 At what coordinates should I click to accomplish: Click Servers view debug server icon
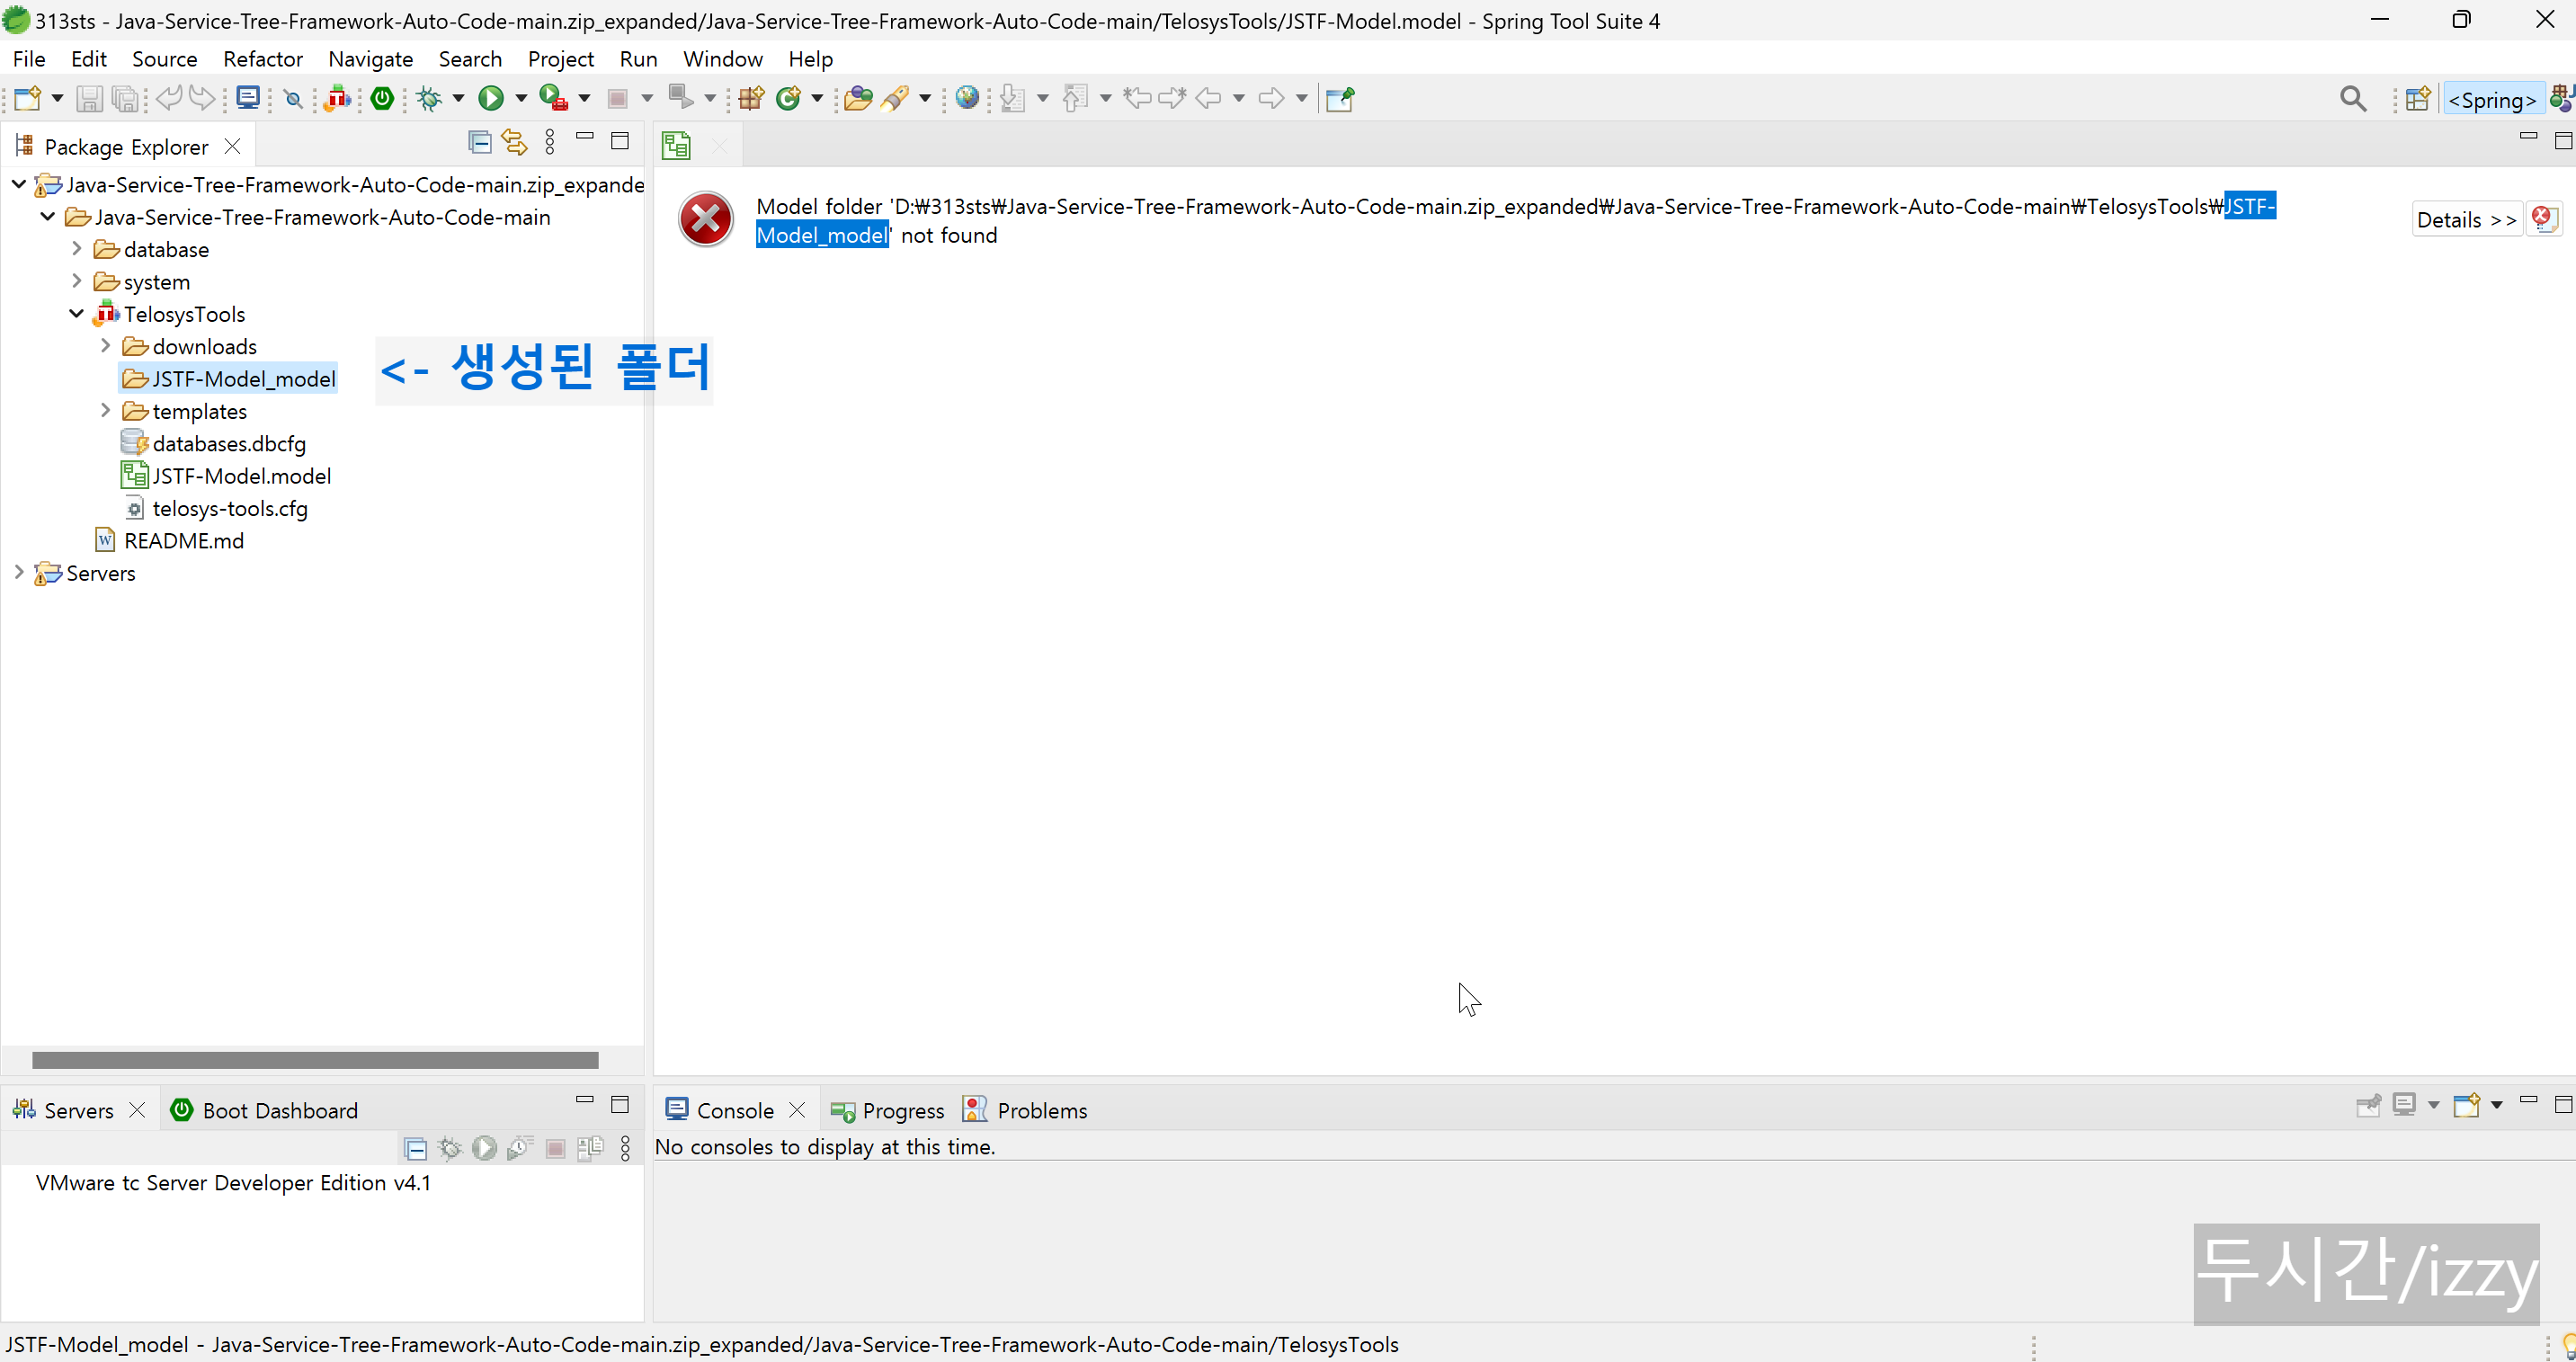click(x=450, y=1148)
